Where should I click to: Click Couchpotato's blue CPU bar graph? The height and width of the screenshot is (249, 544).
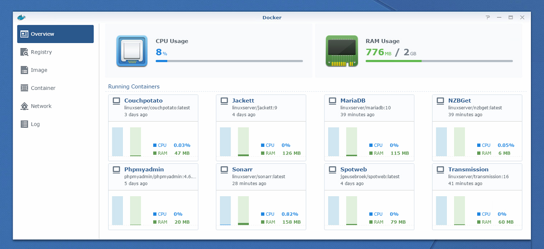click(117, 142)
